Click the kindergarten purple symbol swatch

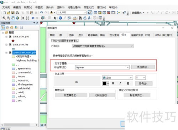14,84
